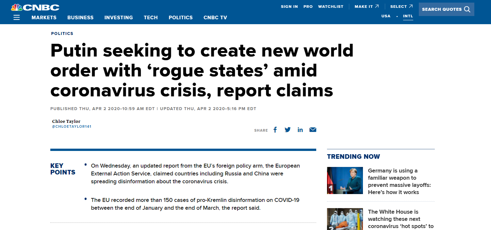The height and width of the screenshot is (230, 491).
Task: Go to the Tech section
Action: (151, 18)
